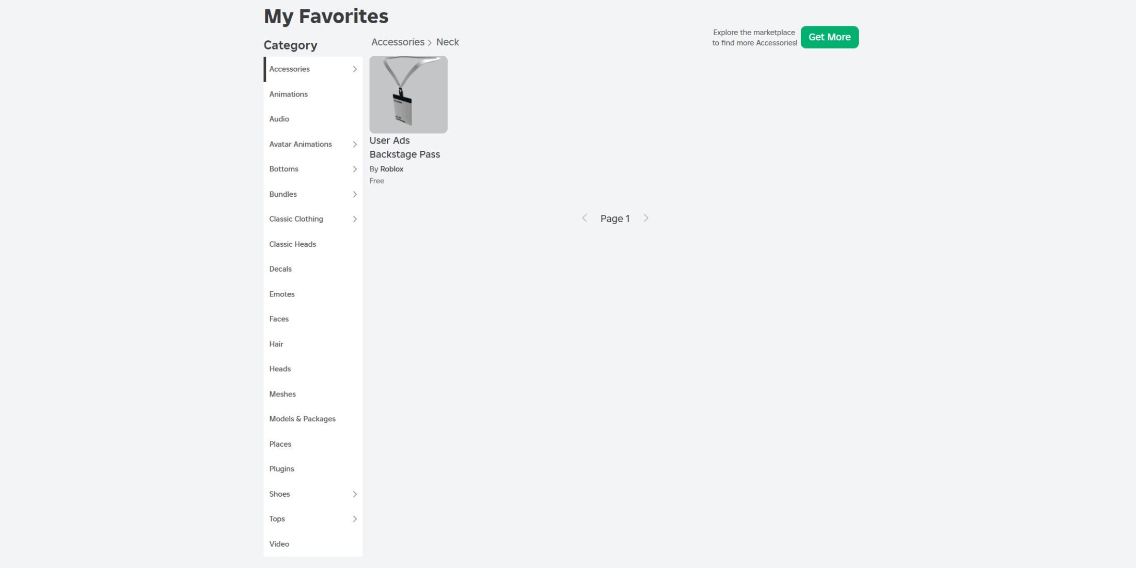Click the User Ads Backstage Pass thumbnail
Viewport: 1136px width, 568px height.
pos(408,94)
